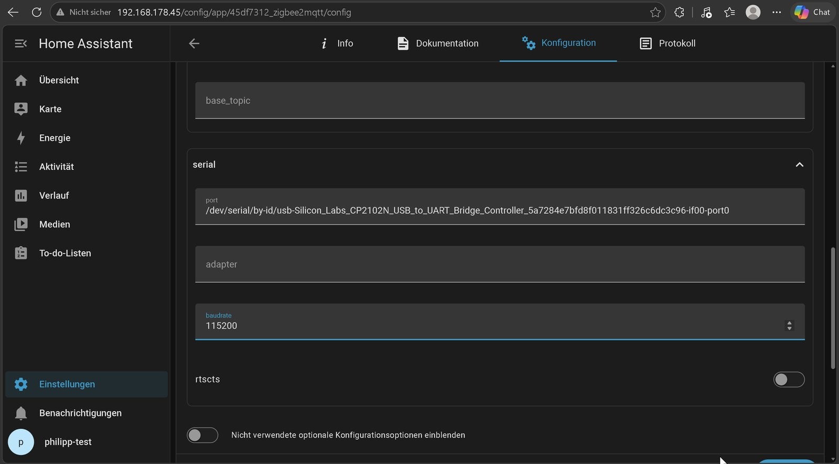
Task: Click the baudrate field value 115200
Action: 221,326
